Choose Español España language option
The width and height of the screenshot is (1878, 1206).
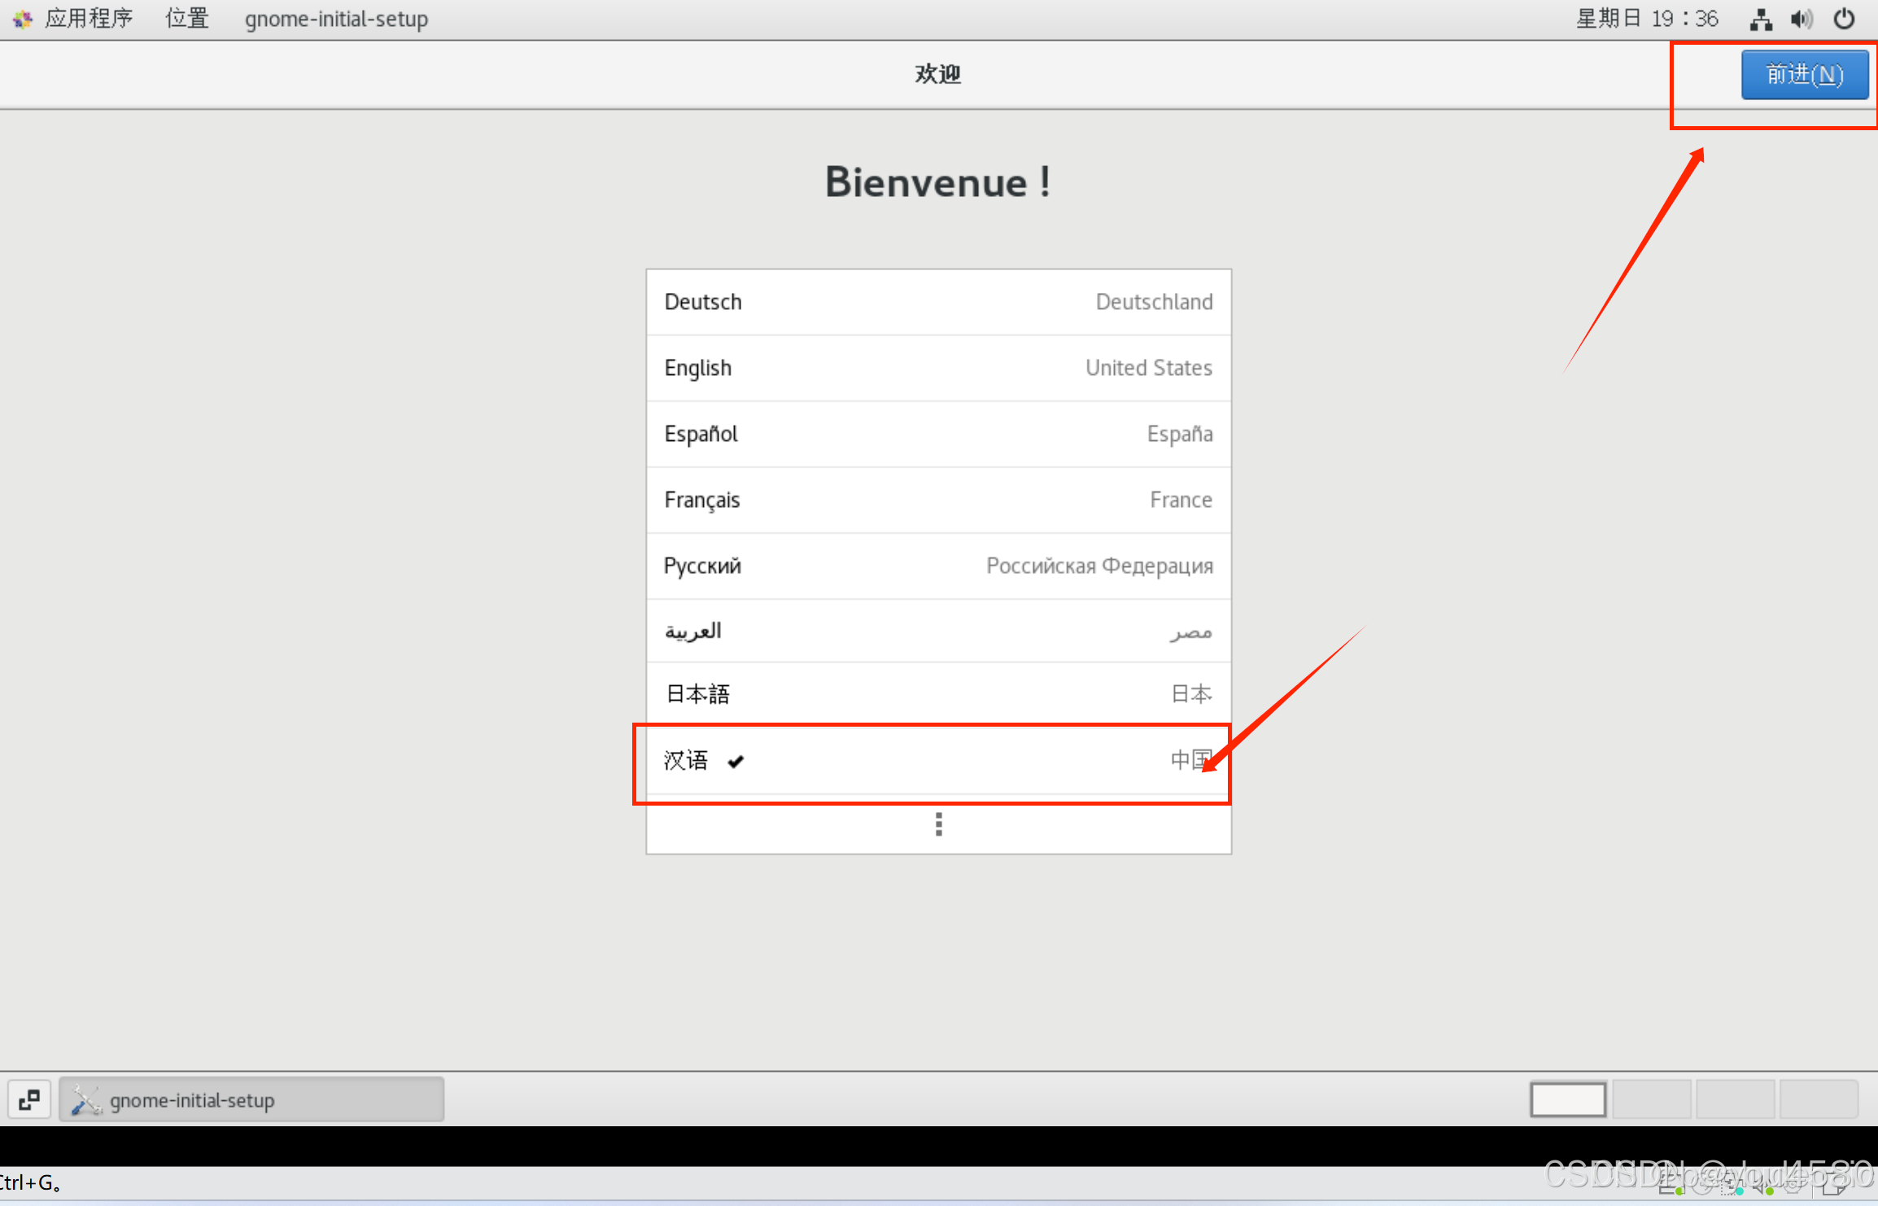click(938, 434)
